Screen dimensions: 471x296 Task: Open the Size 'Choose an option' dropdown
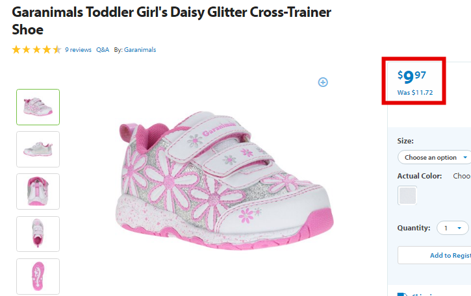point(435,157)
